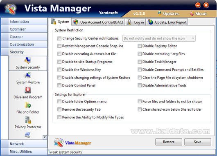The width and height of the screenshot is (217, 156).
Task: Check Clear shared-icon below Shared folder
Action: click(x=140, y=109)
